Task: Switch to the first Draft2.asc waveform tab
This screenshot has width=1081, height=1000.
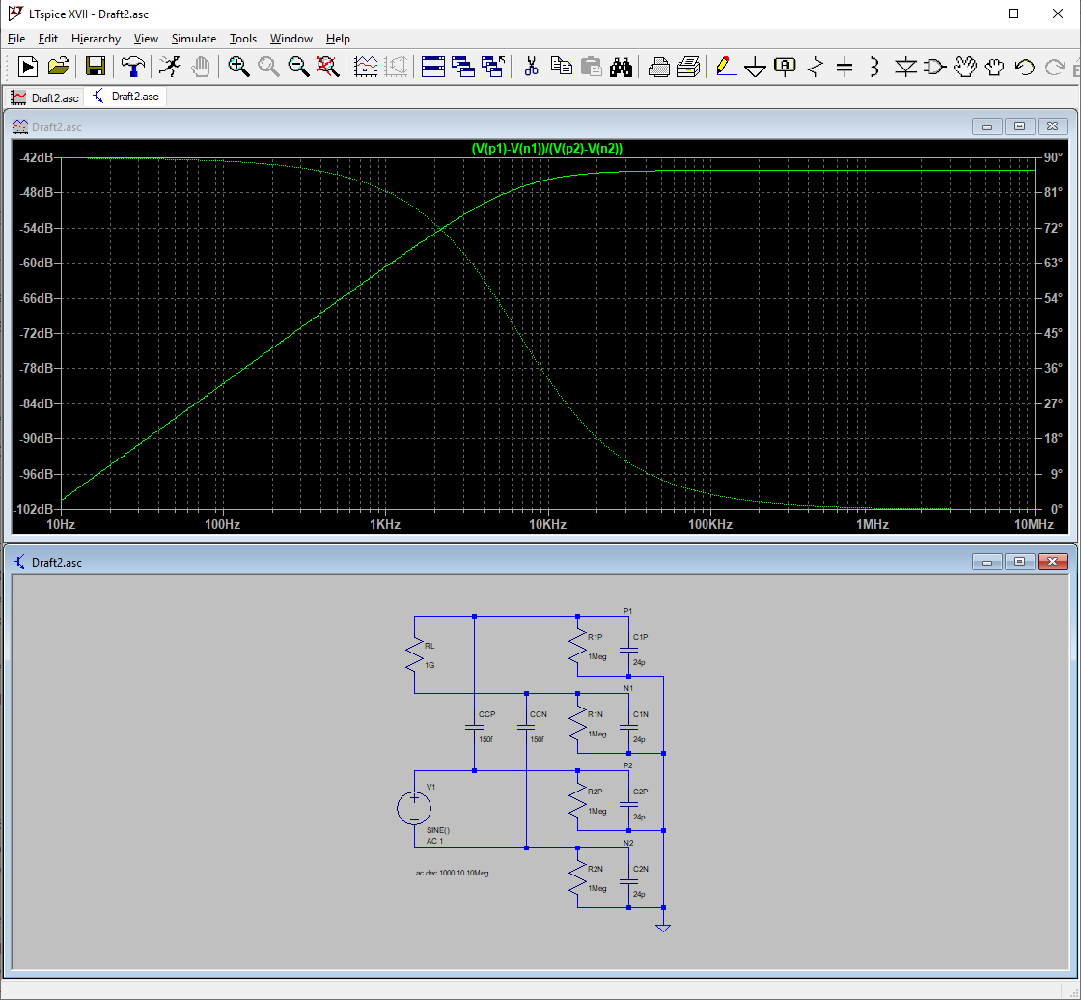Action: pos(44,97)
